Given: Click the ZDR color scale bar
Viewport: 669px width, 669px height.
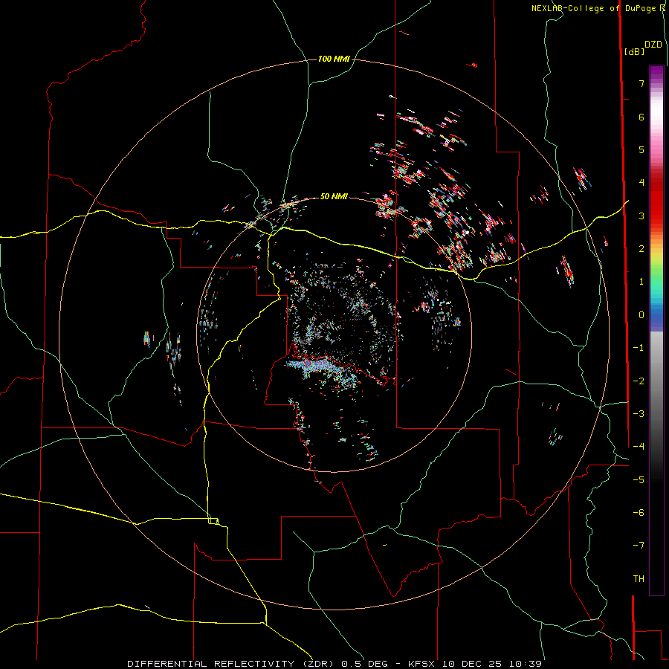Looking at the screenshot, I should (x=656, y=330).
